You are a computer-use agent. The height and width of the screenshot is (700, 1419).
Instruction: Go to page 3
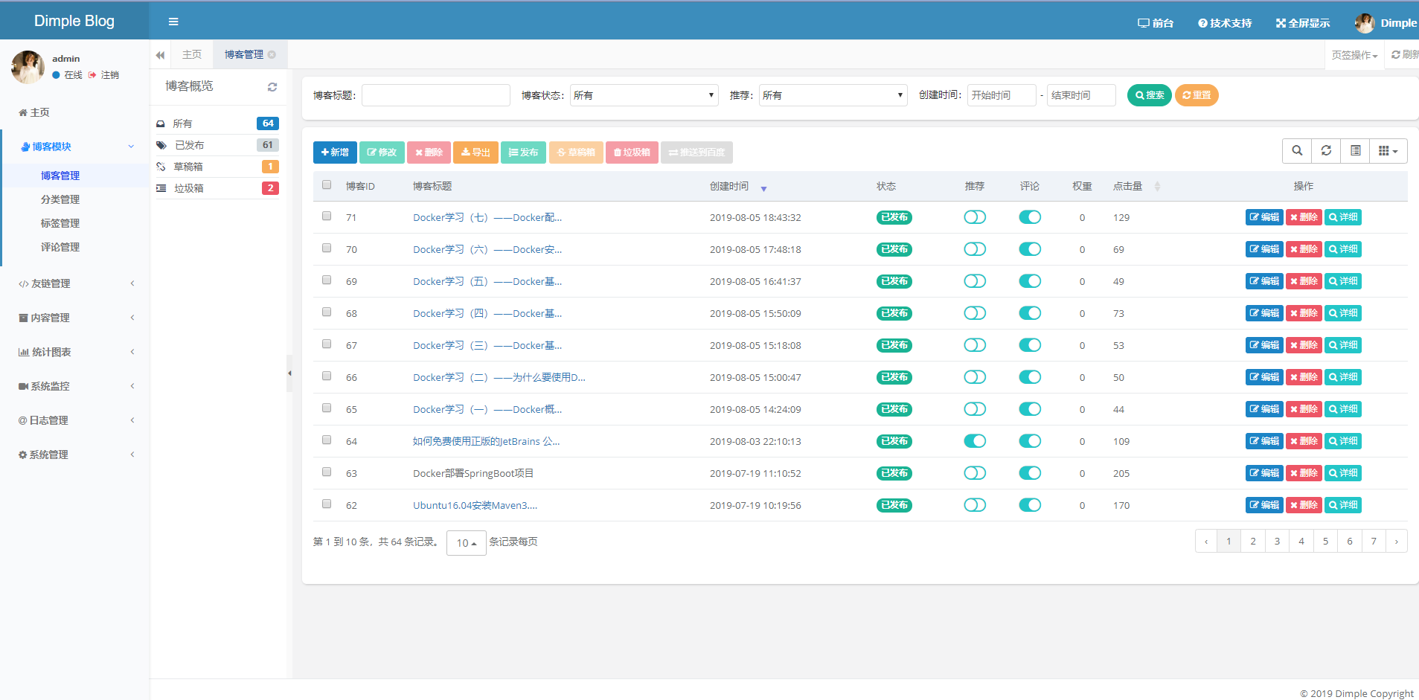(1277, 542)
